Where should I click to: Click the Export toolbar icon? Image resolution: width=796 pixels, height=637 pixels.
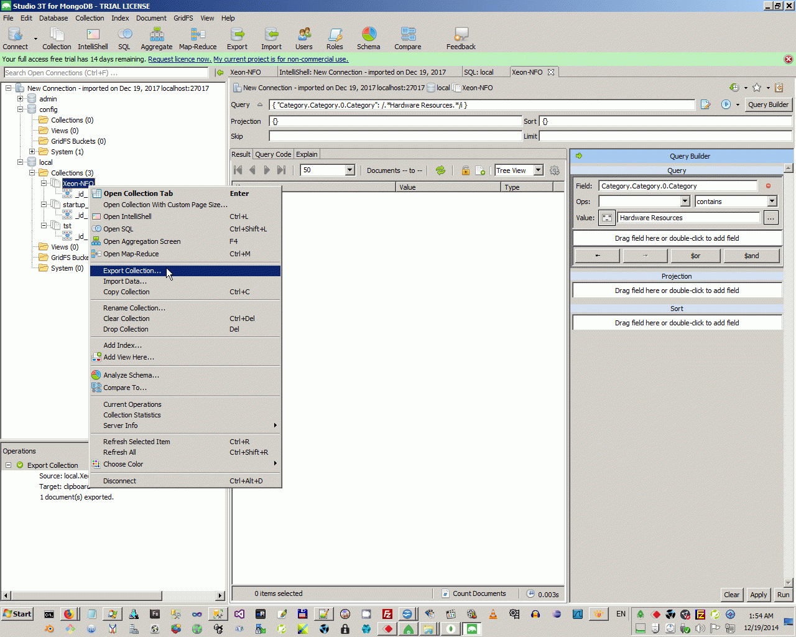pyautogui.click(x=237, y=39)
